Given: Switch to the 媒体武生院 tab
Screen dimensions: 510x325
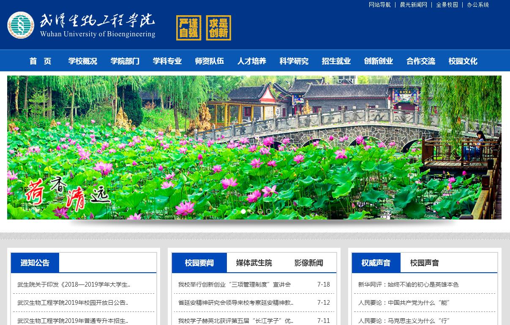Looking at the screenshot, I should click(254, 263).
